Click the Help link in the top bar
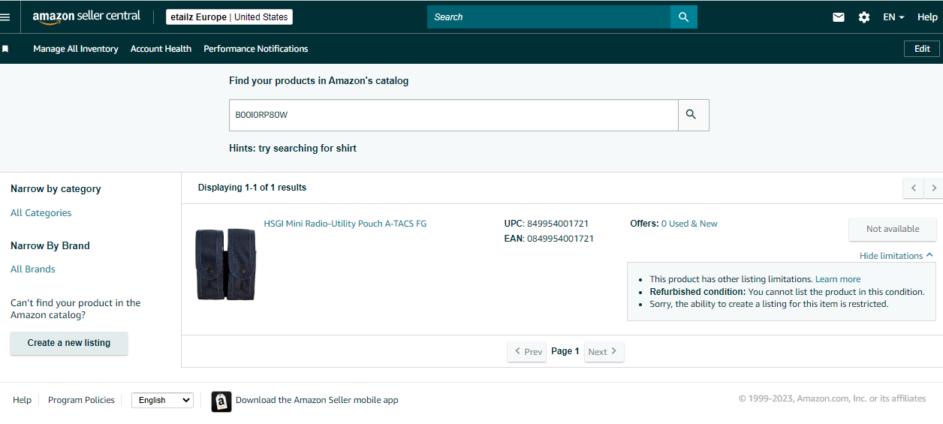The image size is (943, 424). [x=927, y=17]
